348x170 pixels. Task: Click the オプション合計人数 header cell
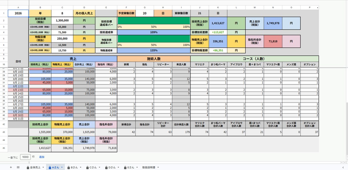[x=309, y=124]
